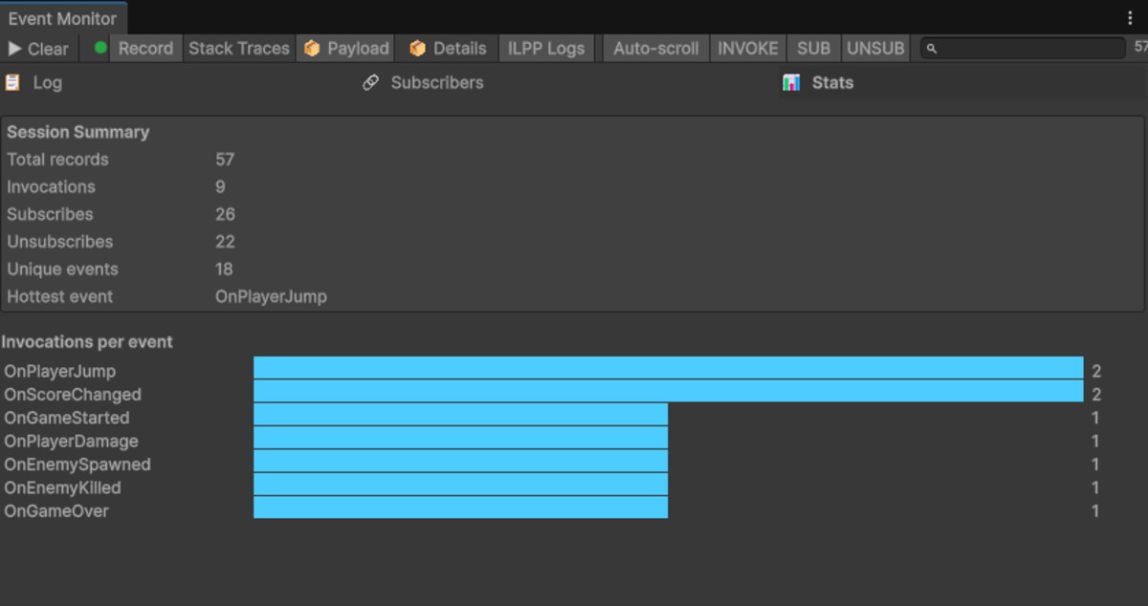Click the OnEnemyKilled label

(63, 487)
